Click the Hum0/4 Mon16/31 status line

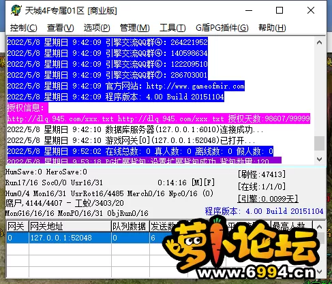(x=109, y=193)
